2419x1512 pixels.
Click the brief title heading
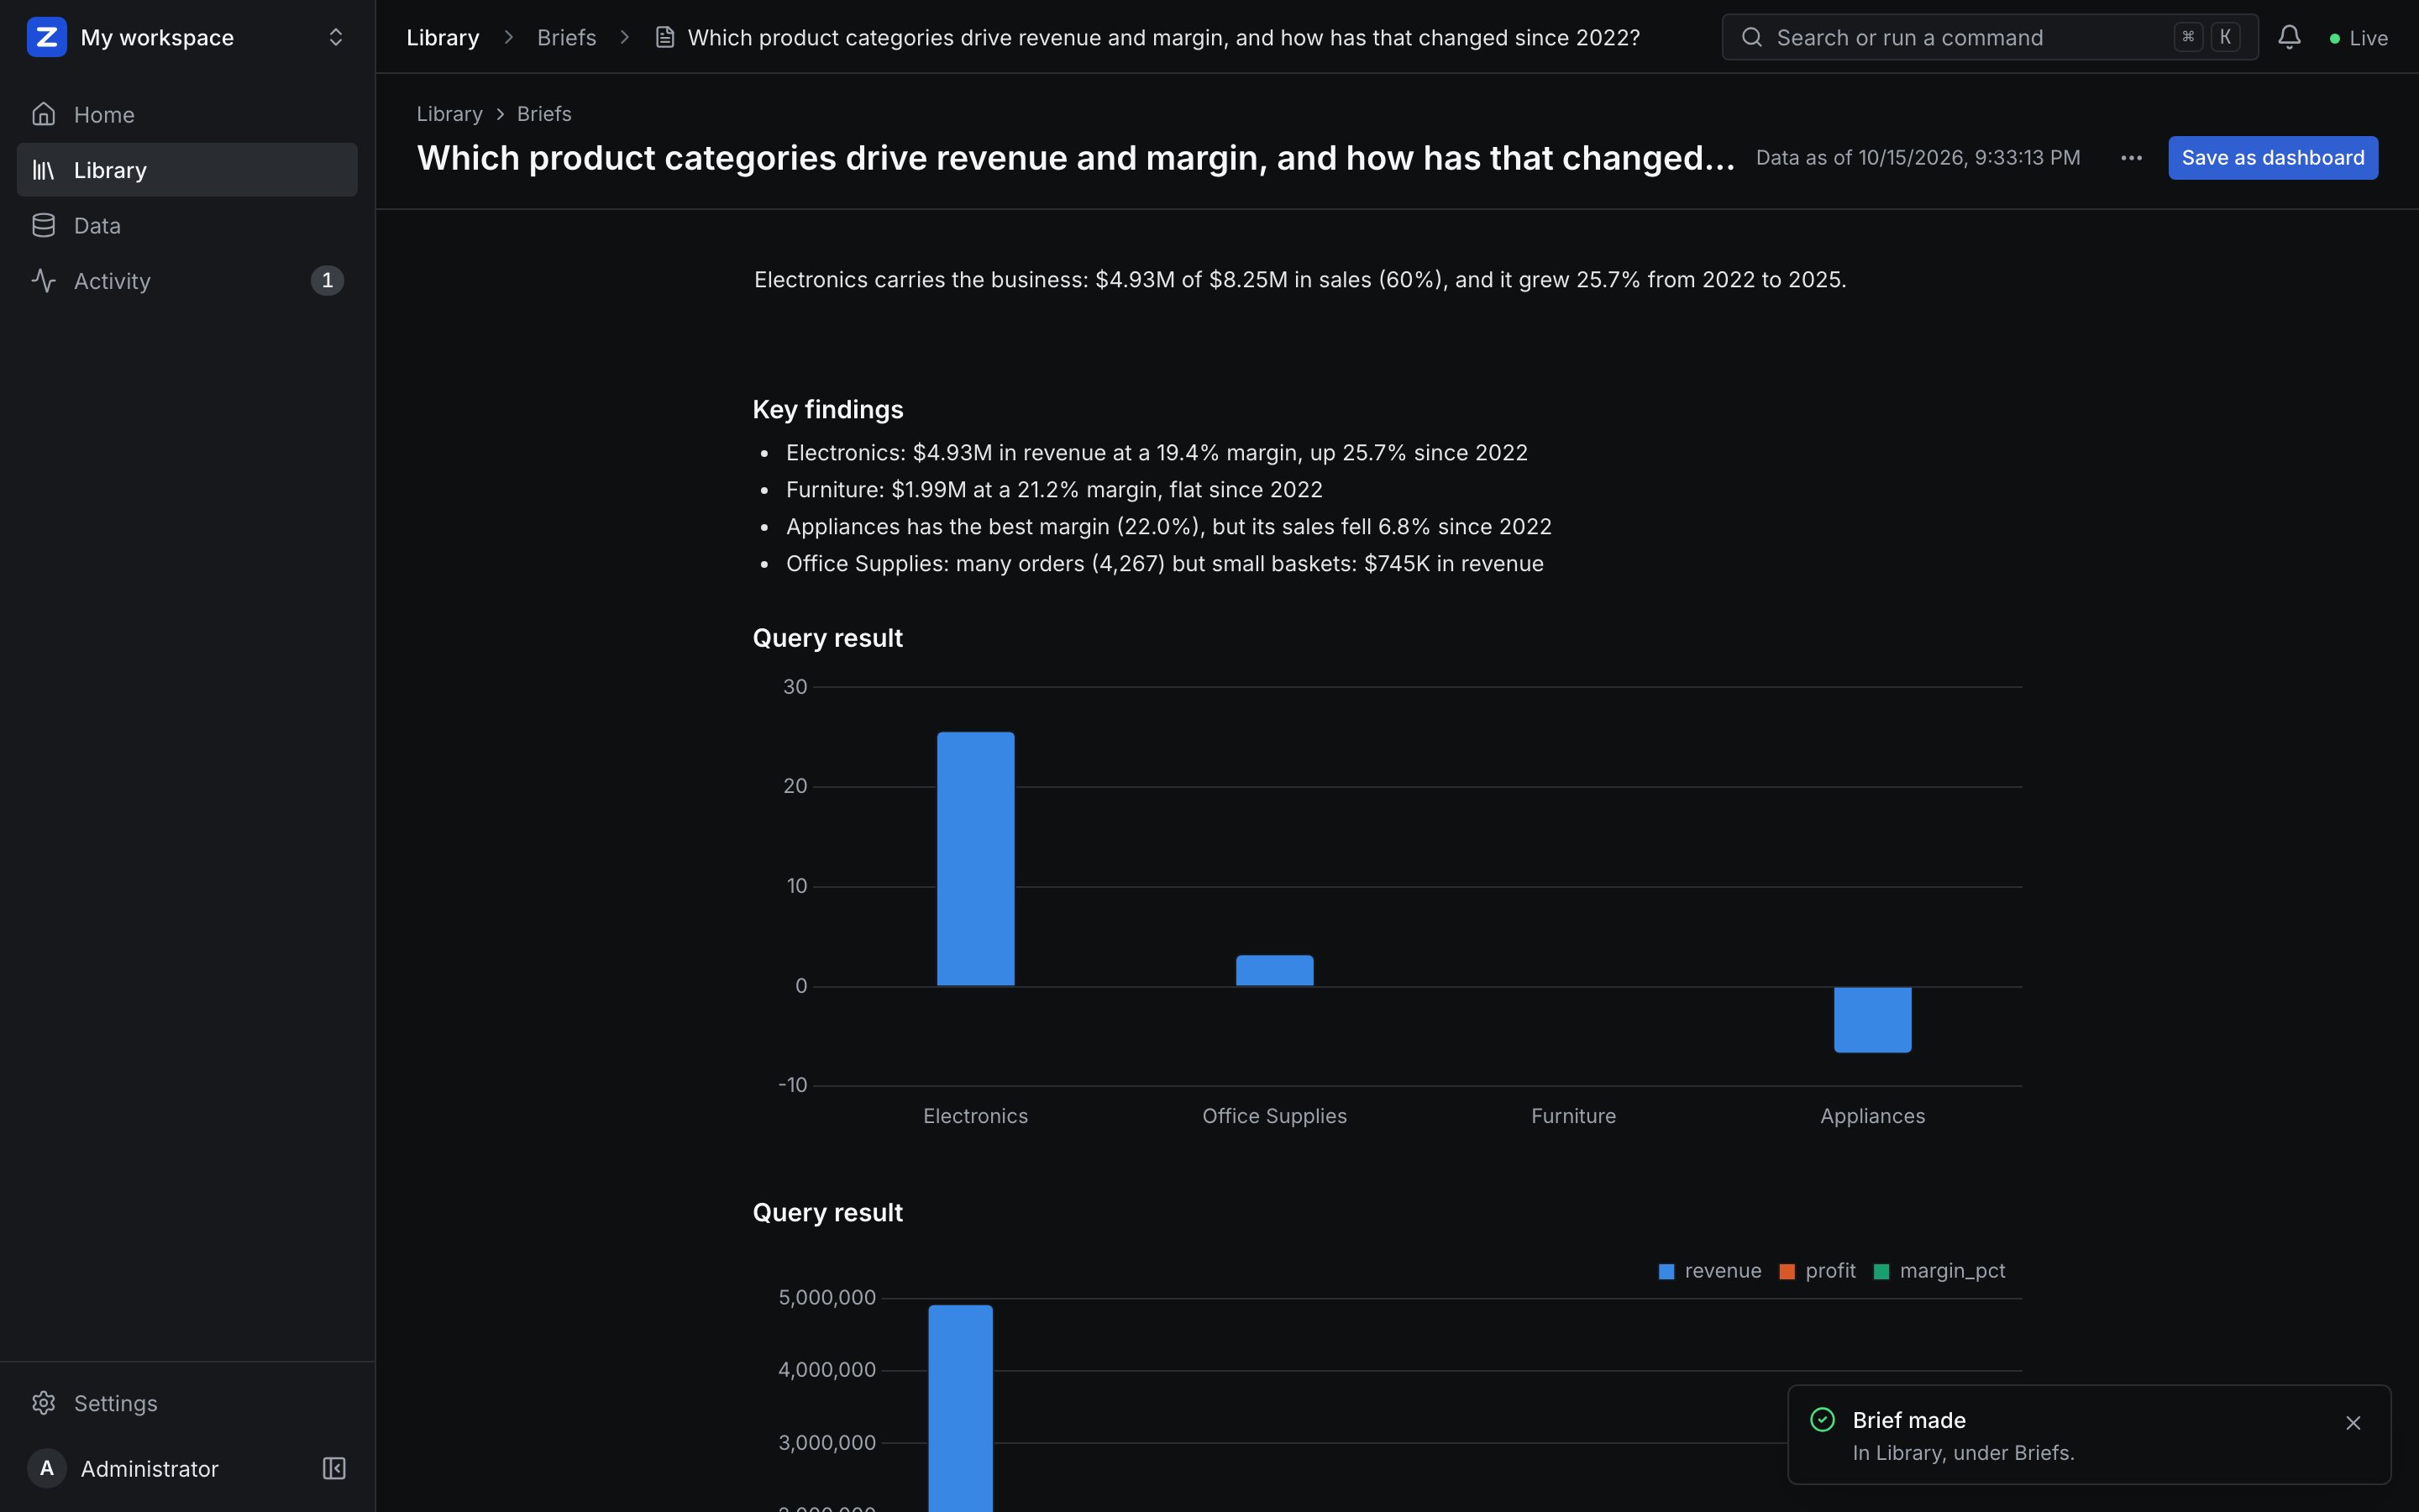(1076, 158)
